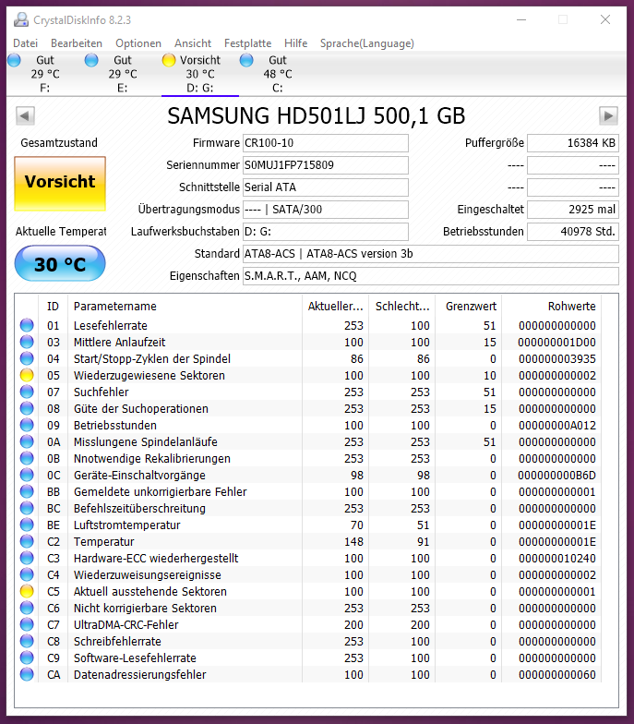Viewport: 634px width, 724px height.
Task: Click status icon for Nicht korrigierbare Sektoren
Action: click(27, 608)
